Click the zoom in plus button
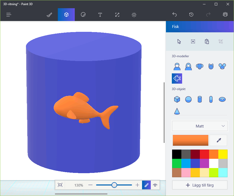The height and width of the screenshot is (196, 234). [x=137, y=185]
